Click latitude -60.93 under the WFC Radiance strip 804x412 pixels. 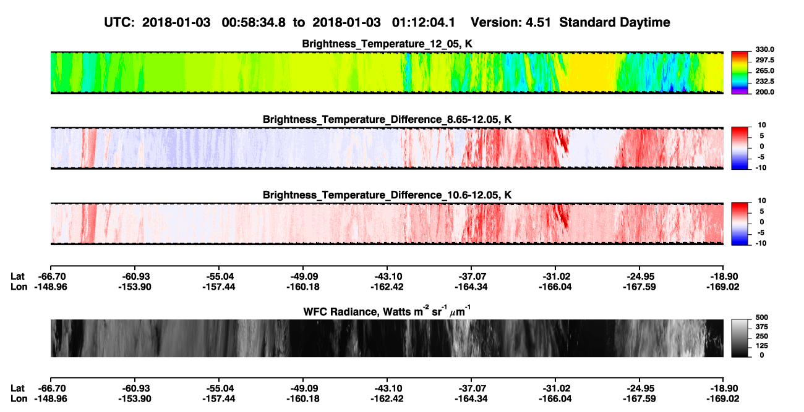coord(135,388)
